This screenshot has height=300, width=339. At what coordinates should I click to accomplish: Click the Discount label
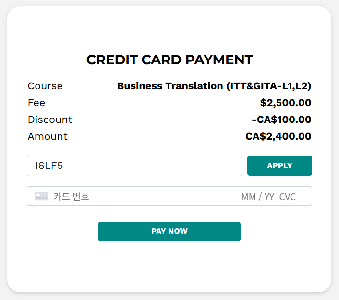[x=50, y=120]
